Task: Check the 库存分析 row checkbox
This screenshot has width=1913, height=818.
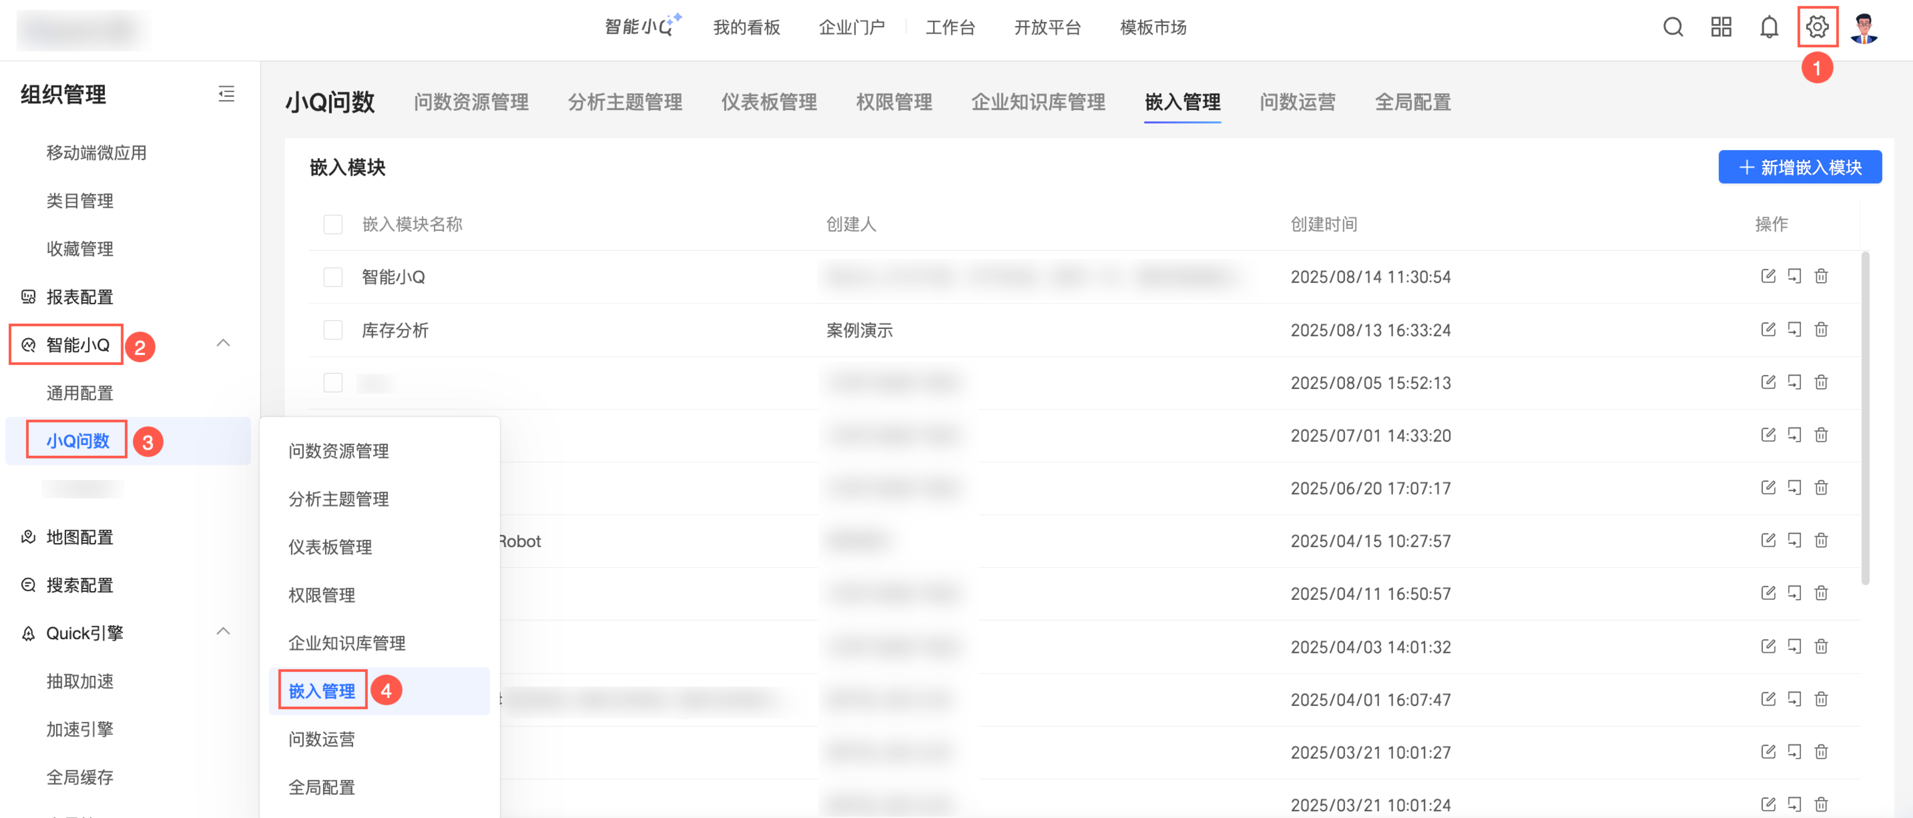Action: pyautogui.click(x=333, y=330)
